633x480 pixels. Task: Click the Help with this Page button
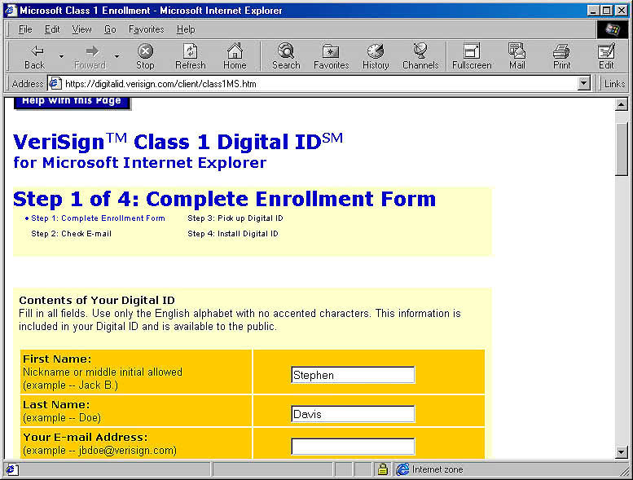pos(72,102)
